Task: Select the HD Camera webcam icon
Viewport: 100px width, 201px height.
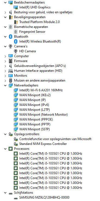Action: pyautogui.click(x=16, y=51)
